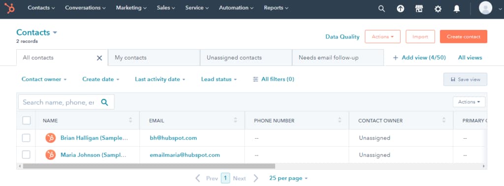Click Add view (4/50)
This screenshot has height=186, width=504.
point(419,58)
